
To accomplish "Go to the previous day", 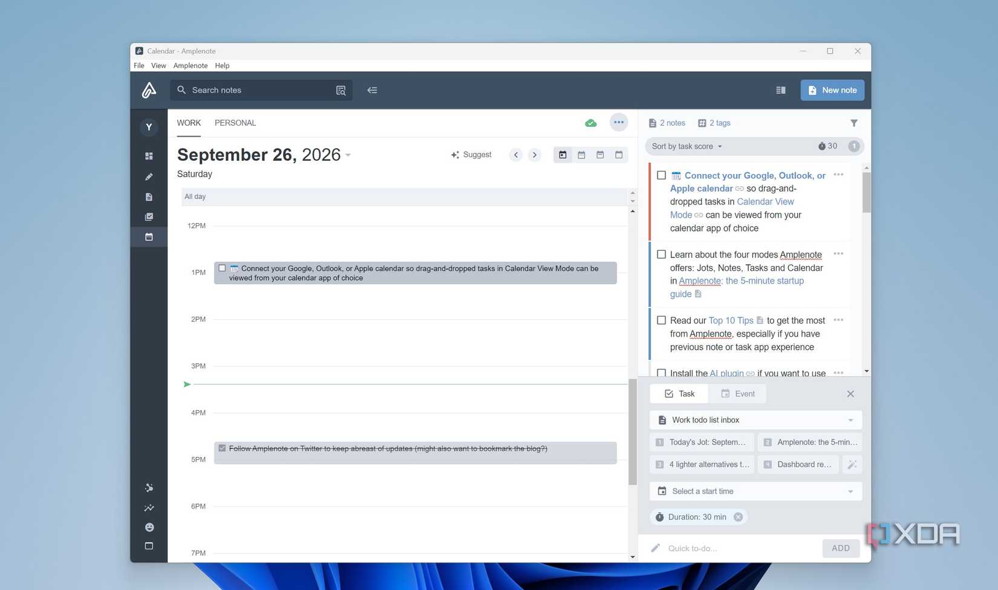I will click(516, 155).
